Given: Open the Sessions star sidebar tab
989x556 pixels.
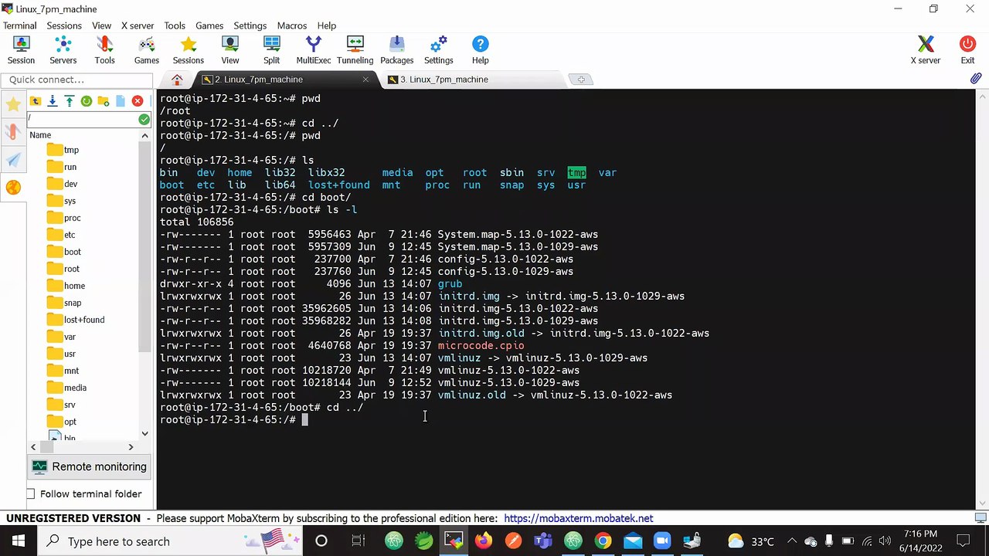Looking at the screenshot, I should tap(13, 104).
